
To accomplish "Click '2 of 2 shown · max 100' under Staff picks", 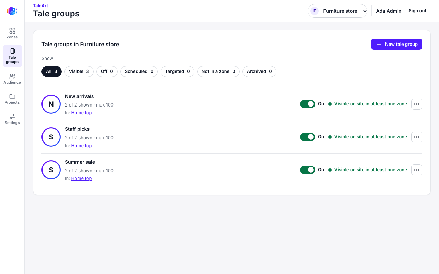I will tap(89, 138).
